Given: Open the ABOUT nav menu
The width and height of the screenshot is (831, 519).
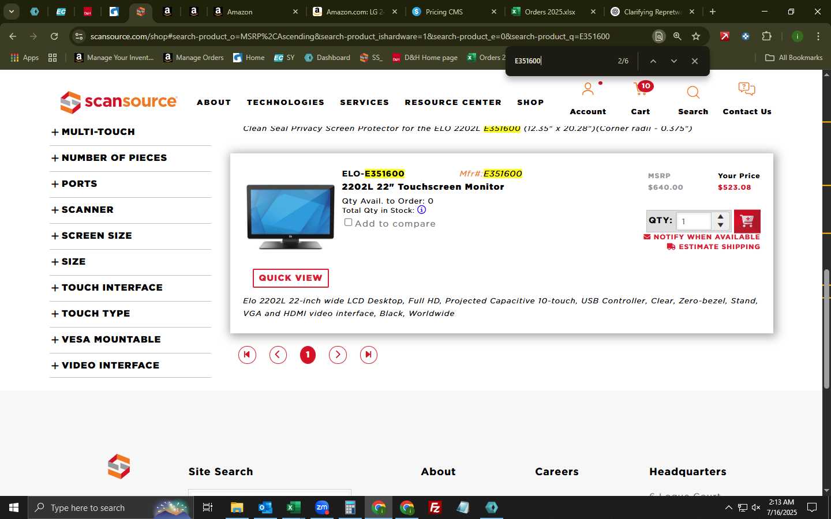Looking at the screenshot, I should pyautogui.click(x=214, y=102).
